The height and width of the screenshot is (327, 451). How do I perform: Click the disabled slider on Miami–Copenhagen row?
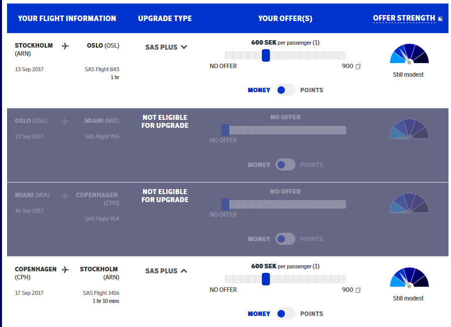pyautogui.click(x=284, y=205)
